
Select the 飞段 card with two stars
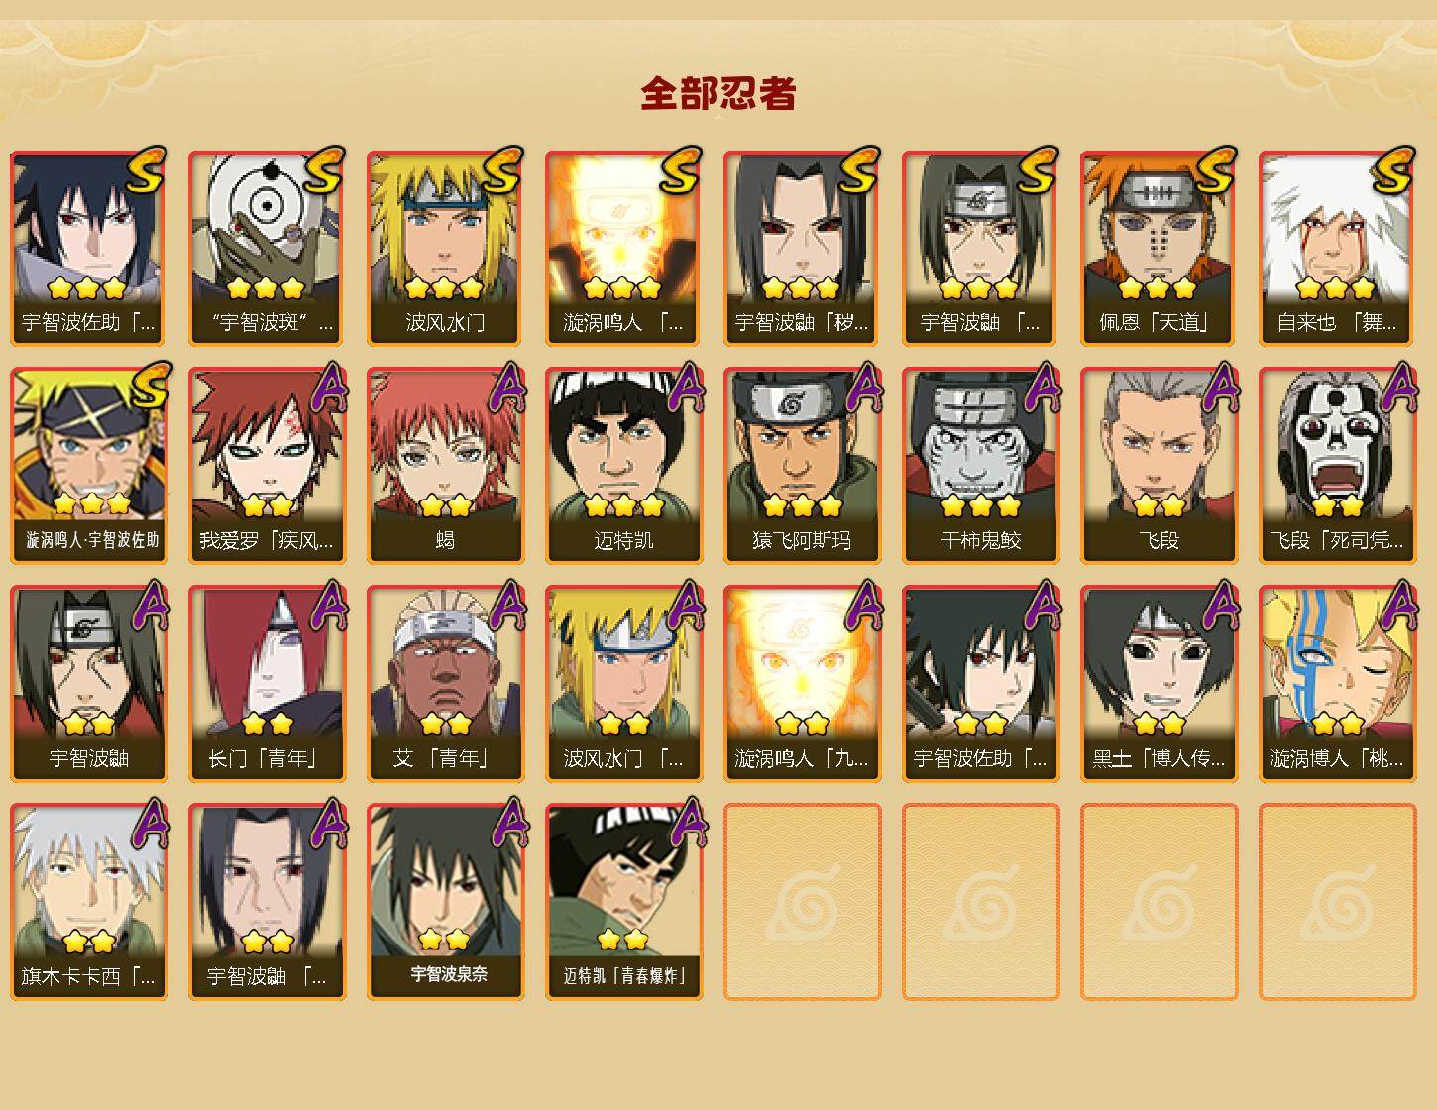[1159, 466]
